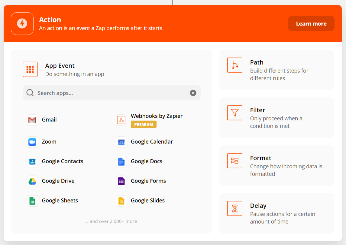Click the search magnifier icon

[30, 93]
